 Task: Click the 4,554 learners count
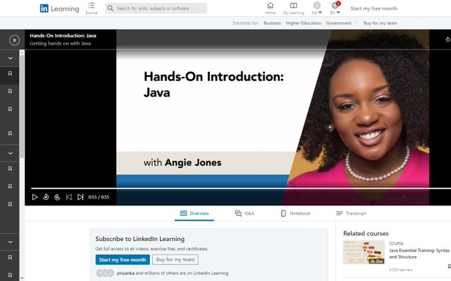[x=401, y=270]
